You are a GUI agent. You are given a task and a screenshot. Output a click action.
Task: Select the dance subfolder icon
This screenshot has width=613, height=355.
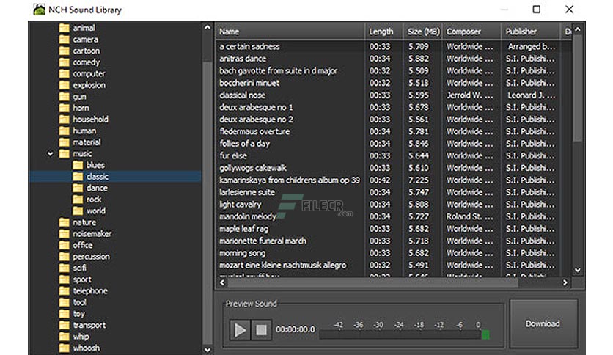[78, 188]
